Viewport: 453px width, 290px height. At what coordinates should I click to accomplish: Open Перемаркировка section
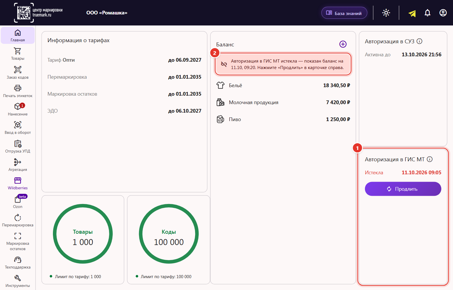(18, 220)
